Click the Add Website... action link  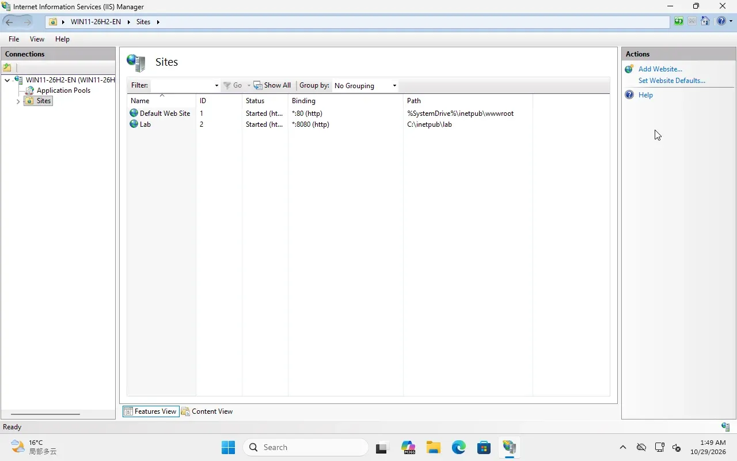[x=660, y=69]
